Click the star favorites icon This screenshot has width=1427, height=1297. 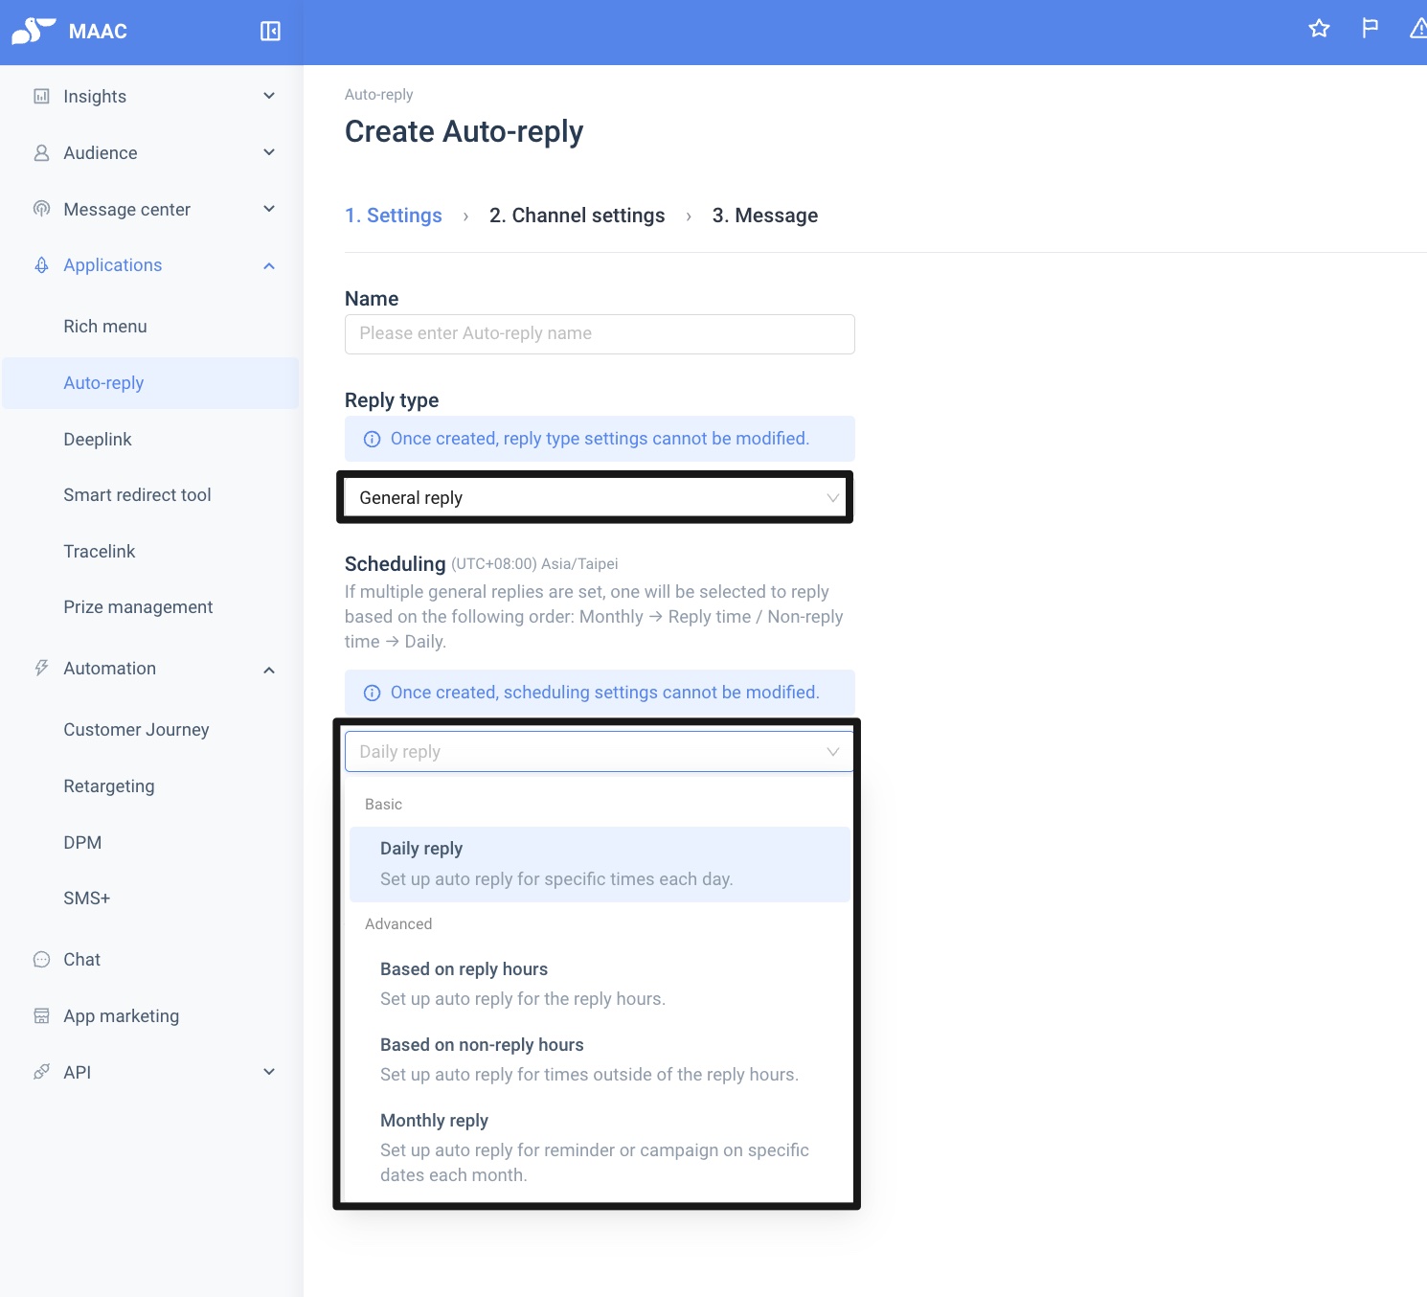[1319, 29]
